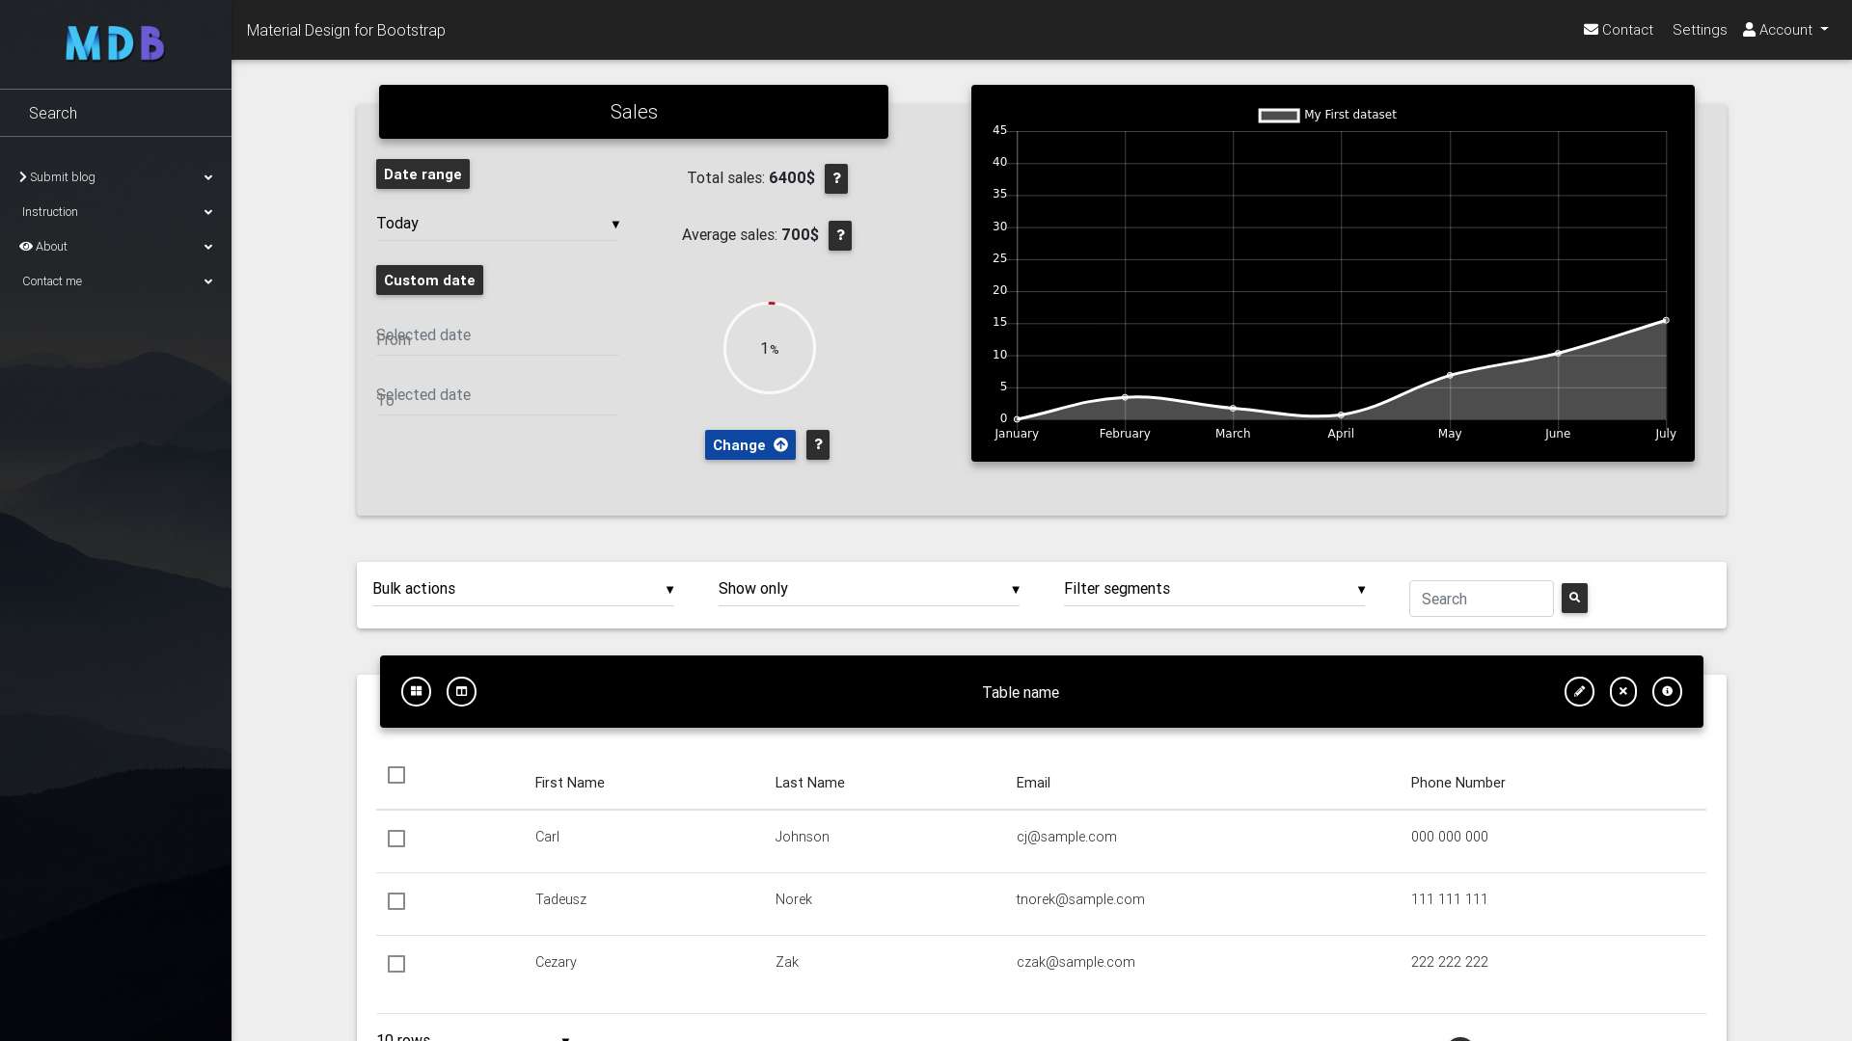The height and width of the screenshot is (1041, 1852).
Task: Click the arrow icon next to Submit blog
Action: tap(23, 177)
